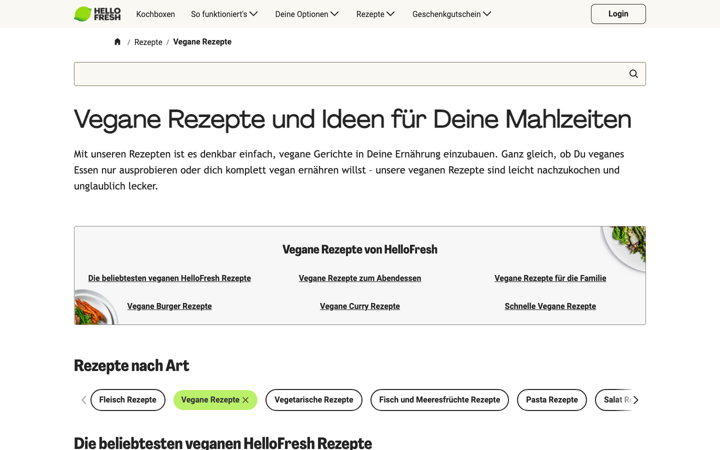
Task: Open Kochboxen in the navigation
Action: 155,14
